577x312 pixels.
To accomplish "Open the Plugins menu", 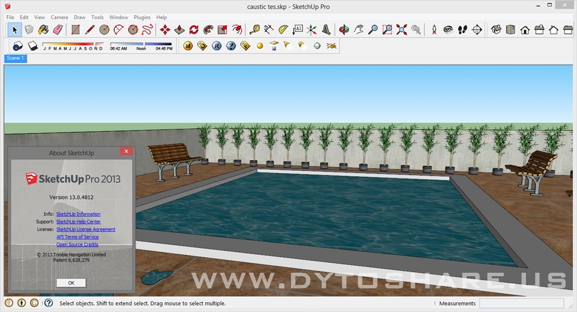I will pyautogui.click(x=142, y=17).
